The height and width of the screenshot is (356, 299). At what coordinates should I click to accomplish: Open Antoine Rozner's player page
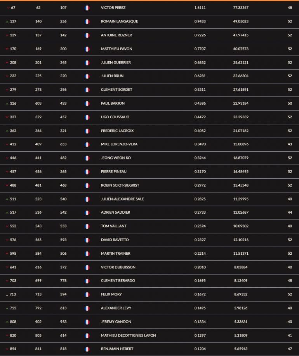pyautogui.click(x=116, y=35)
